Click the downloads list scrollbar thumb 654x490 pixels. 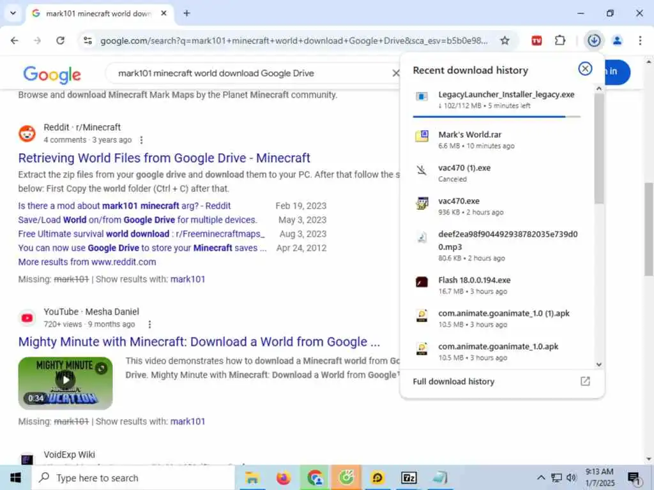[x=599, y=148]
